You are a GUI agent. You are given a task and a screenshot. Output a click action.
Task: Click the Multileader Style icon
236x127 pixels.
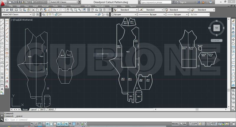click(x=192, y=10)
